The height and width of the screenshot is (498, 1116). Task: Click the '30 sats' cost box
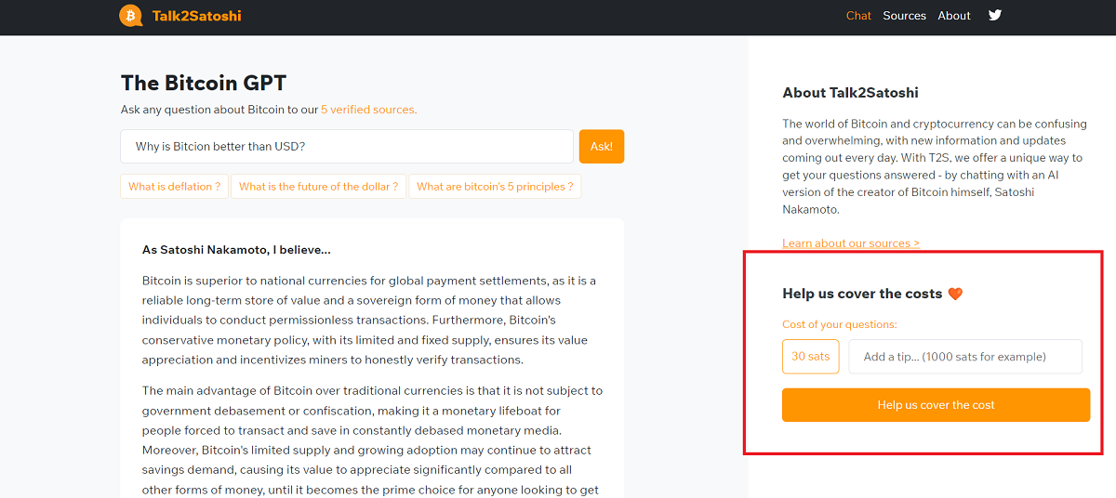point(811,357)
